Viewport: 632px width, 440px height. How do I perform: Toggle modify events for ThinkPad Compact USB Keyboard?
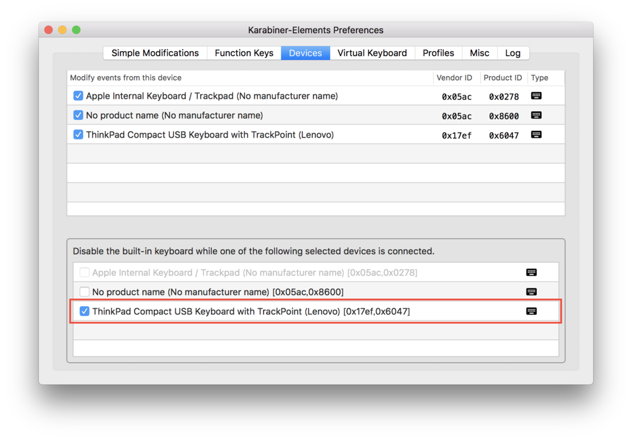78,135
